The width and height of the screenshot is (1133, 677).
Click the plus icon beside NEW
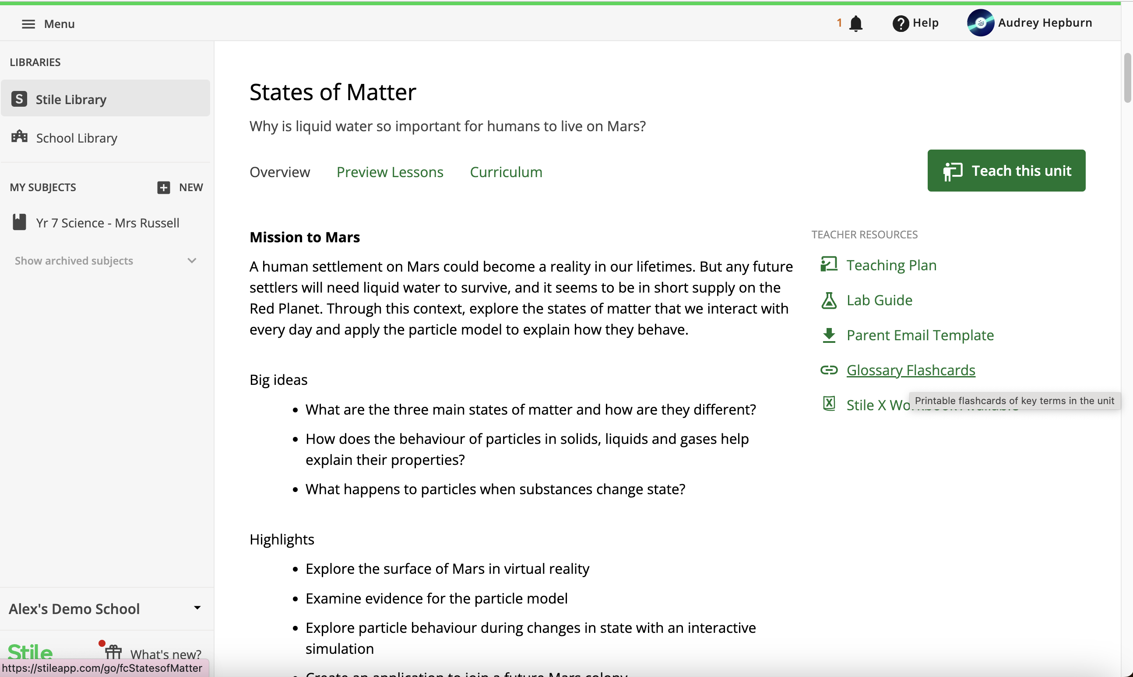(x=163, y=188)
